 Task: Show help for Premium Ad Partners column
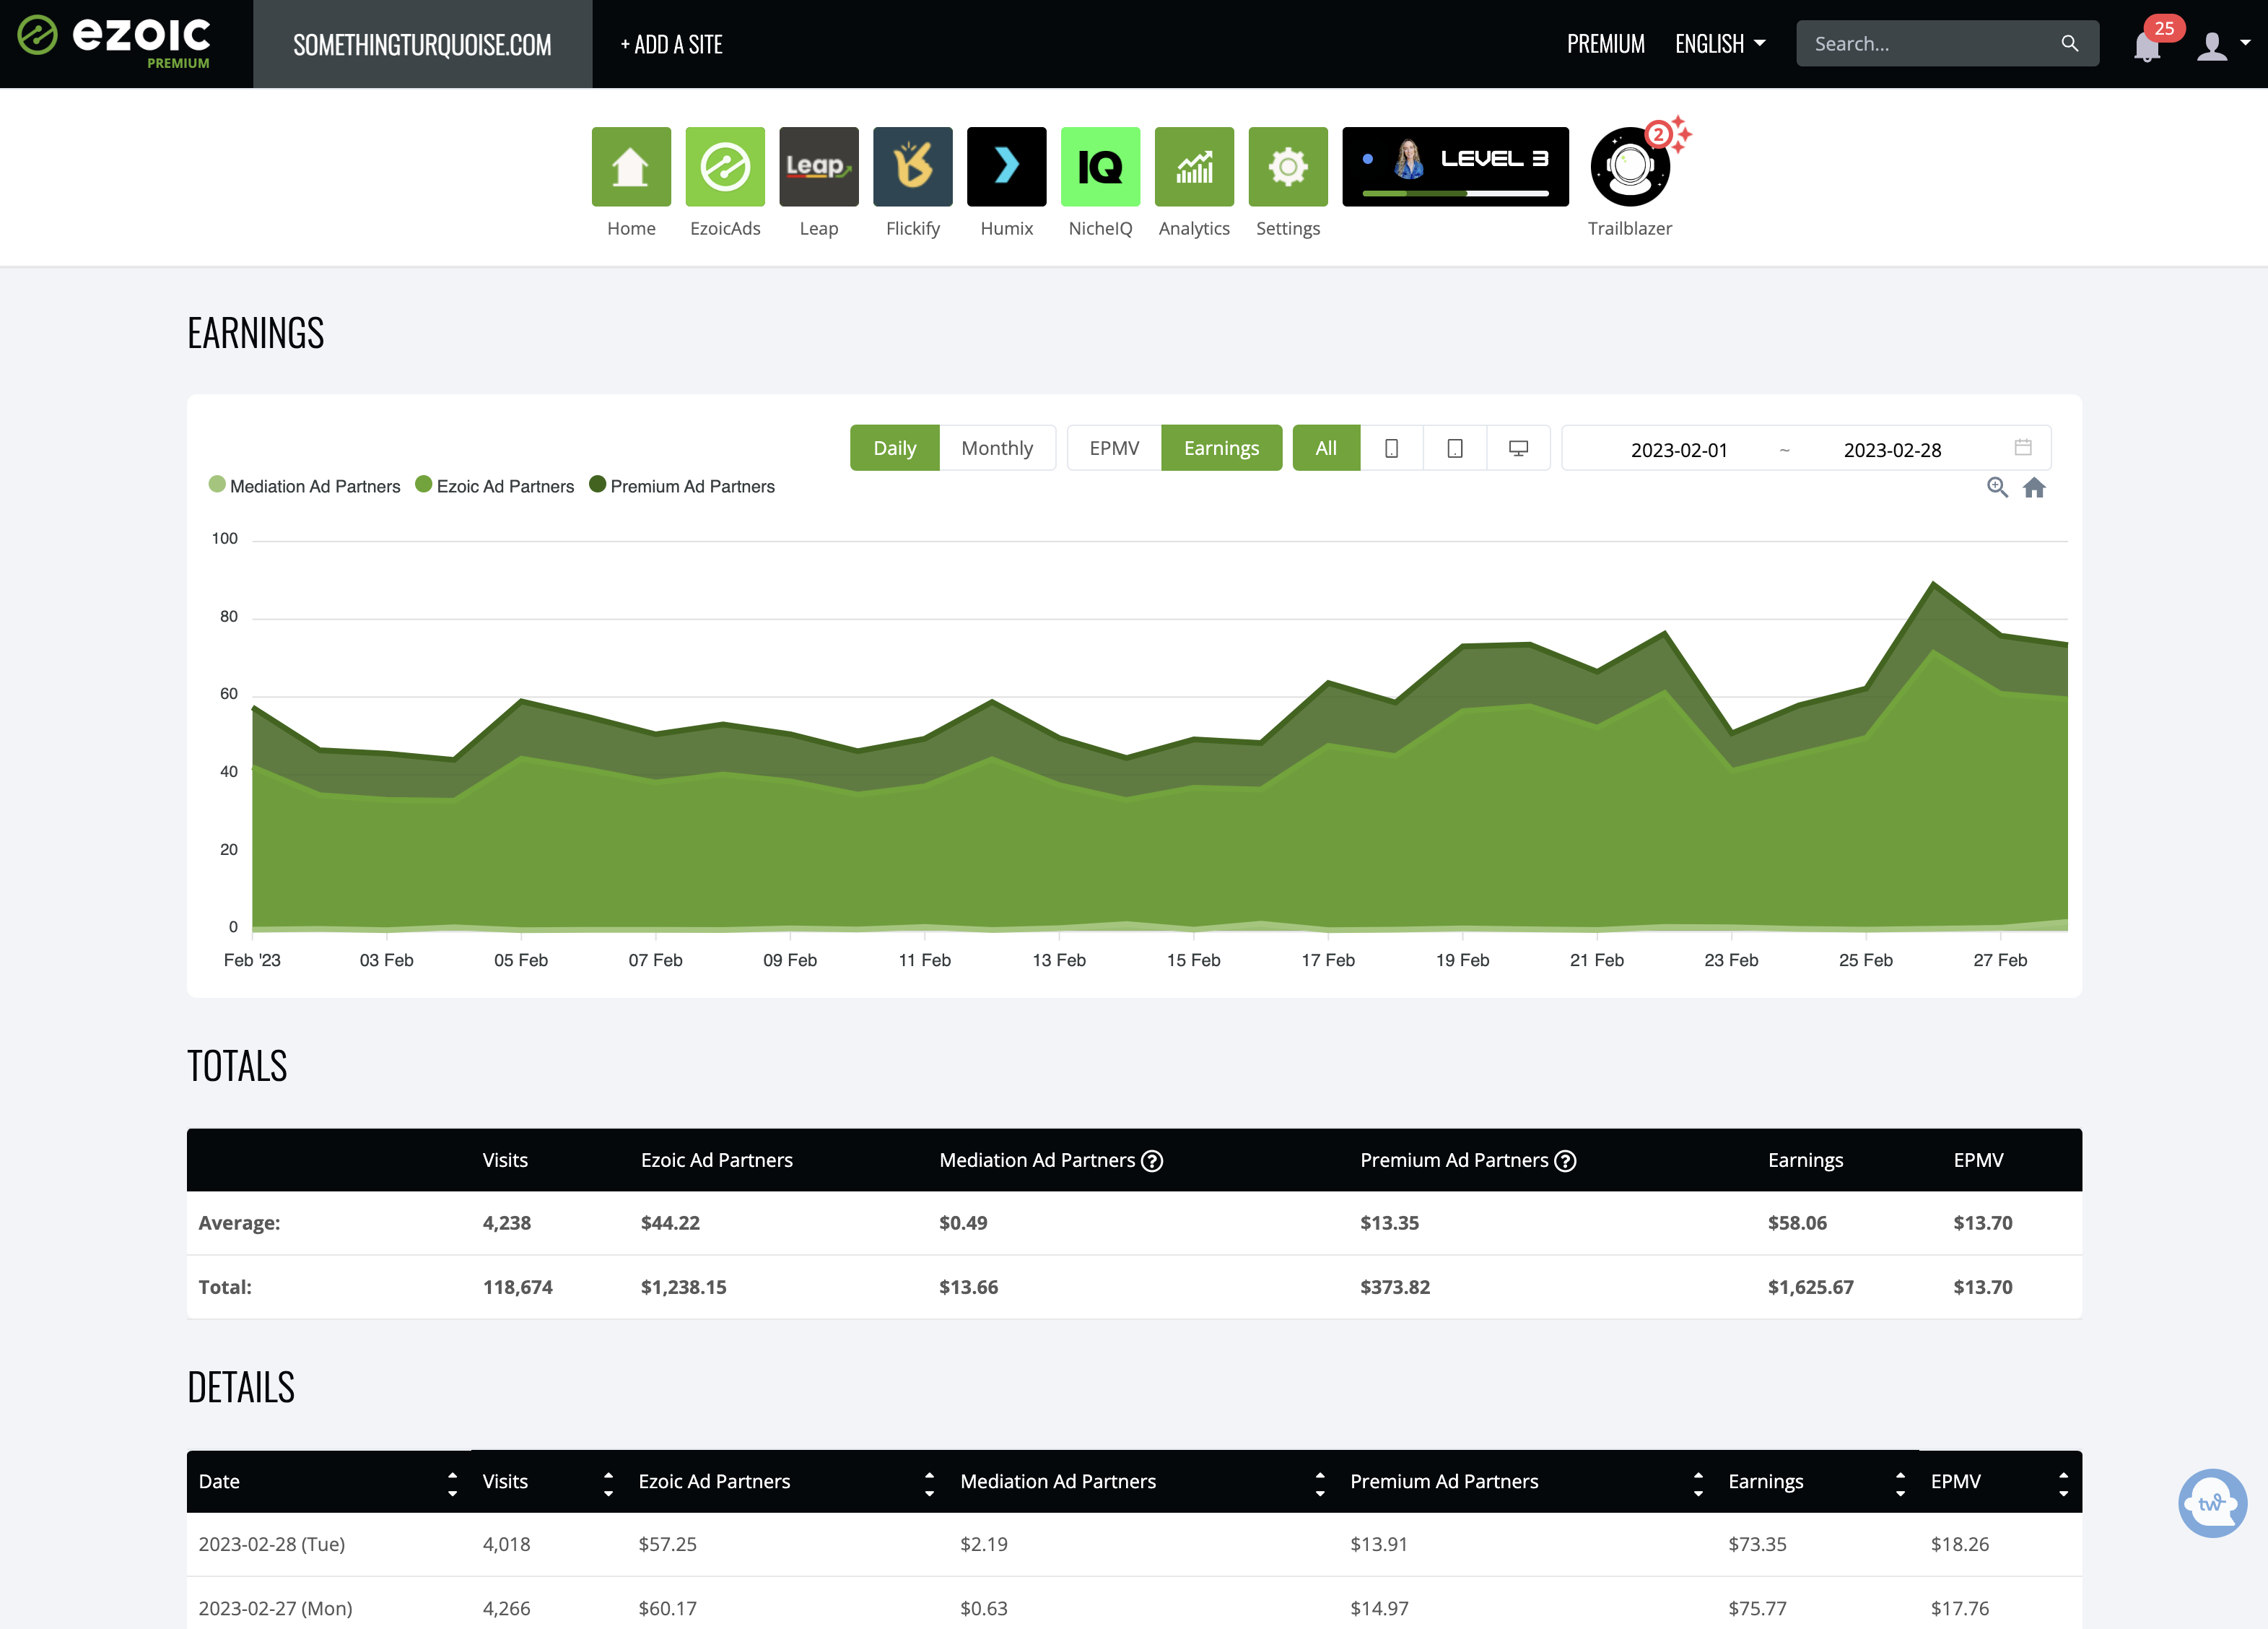click(1565, 1160)
